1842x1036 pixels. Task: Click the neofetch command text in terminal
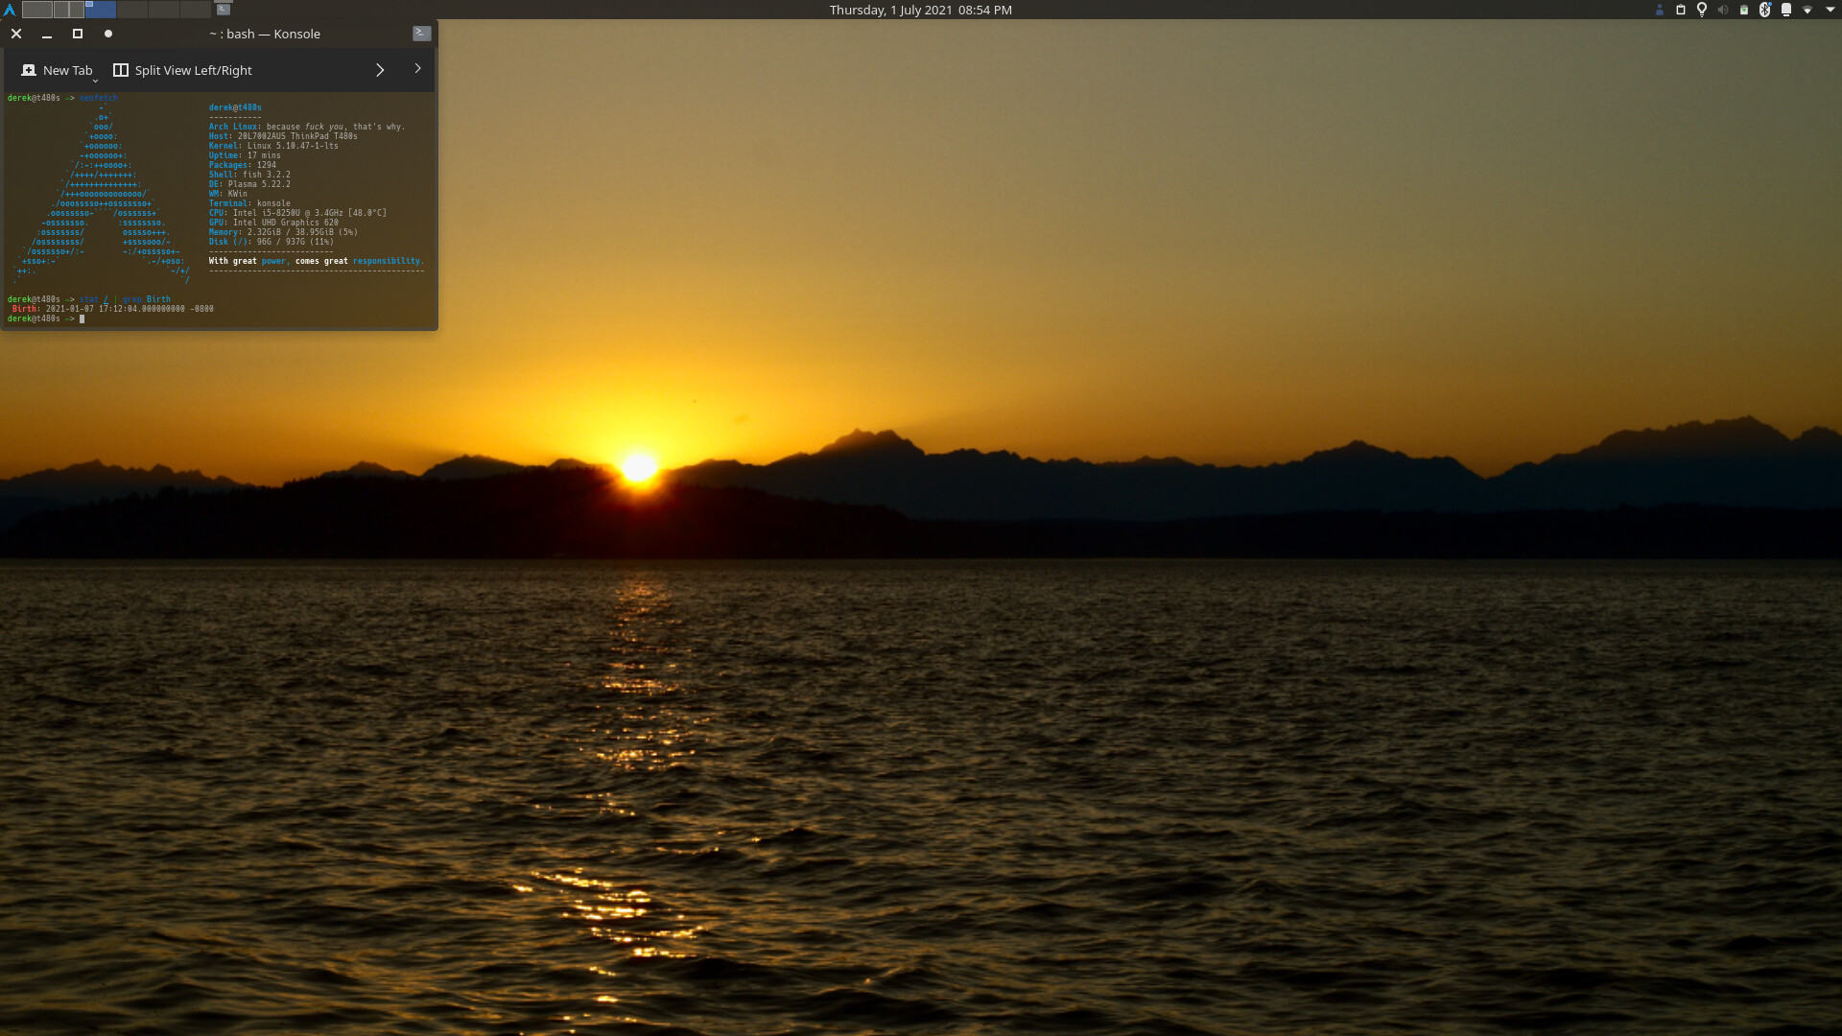98,98
